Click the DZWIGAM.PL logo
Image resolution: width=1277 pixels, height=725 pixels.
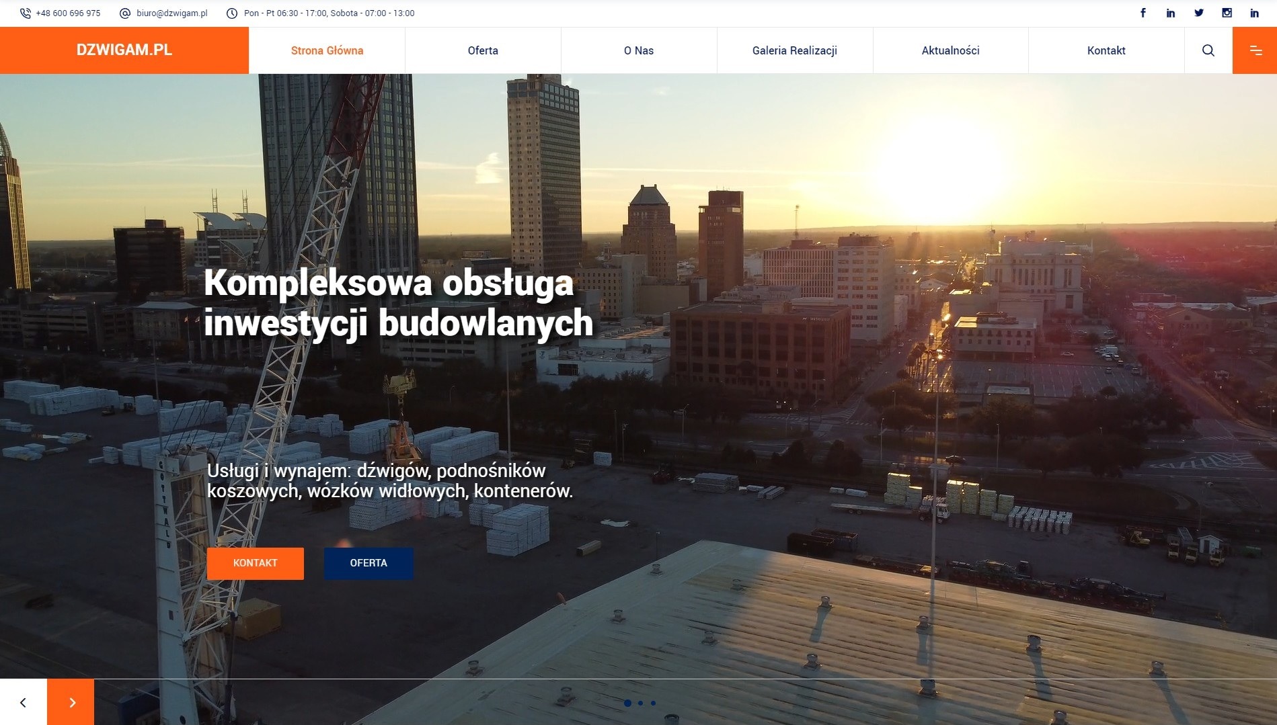point(124,50)
